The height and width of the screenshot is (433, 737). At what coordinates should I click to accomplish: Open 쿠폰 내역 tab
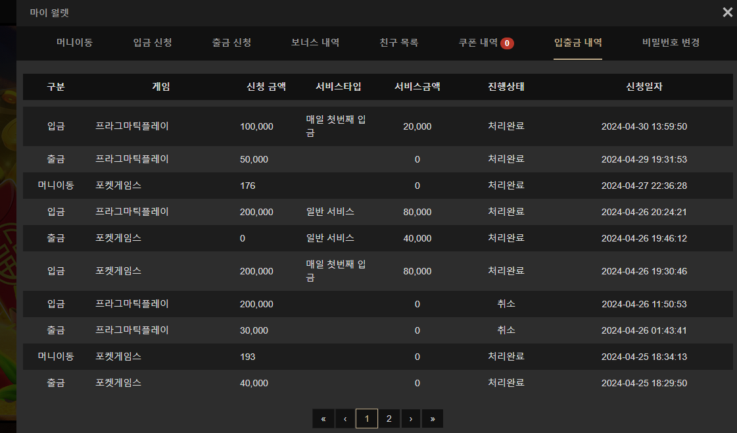pos(478,42)
